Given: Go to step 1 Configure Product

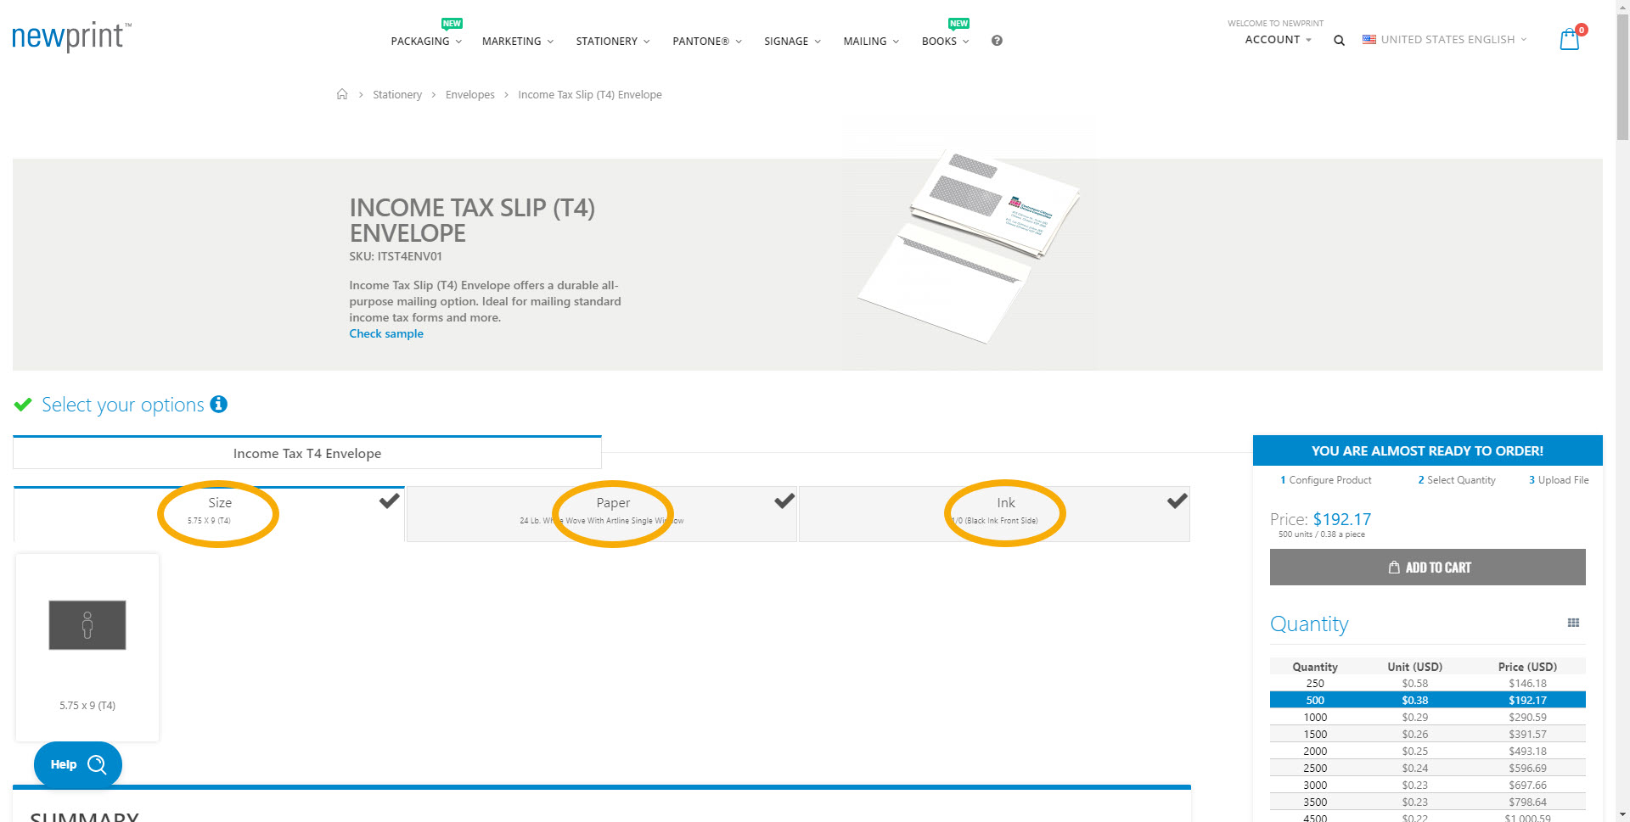Looking at the screenshot, I should point(1325,480).
